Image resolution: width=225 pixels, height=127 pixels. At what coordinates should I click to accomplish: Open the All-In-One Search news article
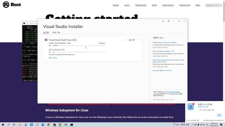(x=163, y=51)
